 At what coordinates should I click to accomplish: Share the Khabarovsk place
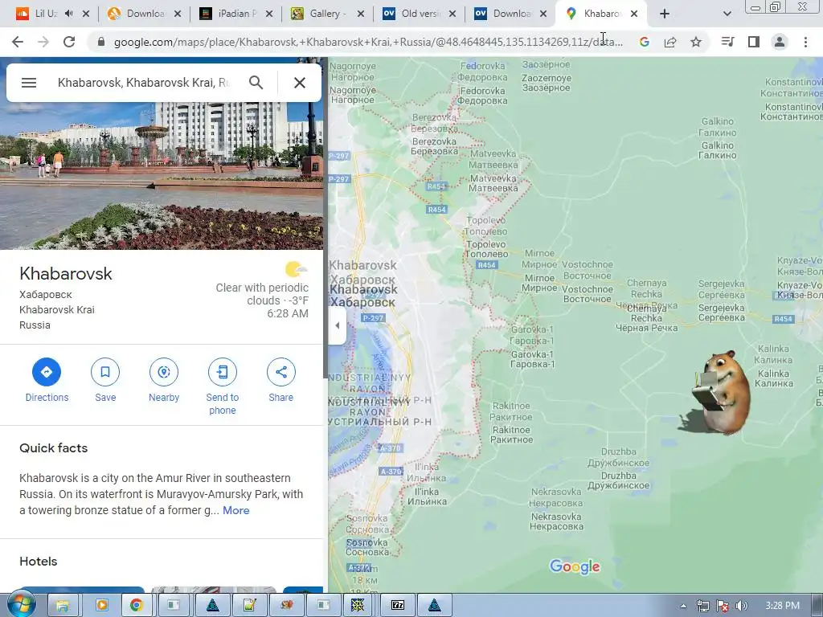point(280,380)
